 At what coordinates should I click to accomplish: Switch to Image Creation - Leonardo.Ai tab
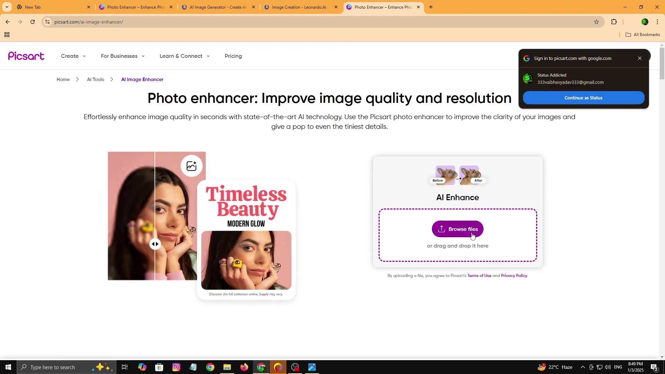[x=299, y=7]
